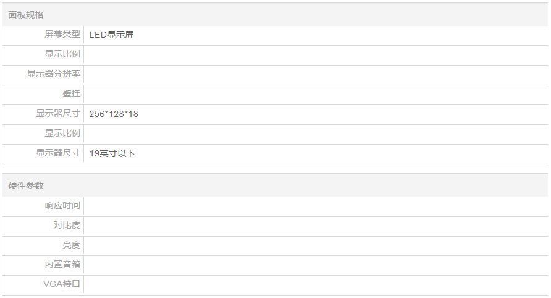Screen dimensions: 551x298
Task: Click 显示器尺寸 label beside 19英寸以下
Action: [58, 153]
